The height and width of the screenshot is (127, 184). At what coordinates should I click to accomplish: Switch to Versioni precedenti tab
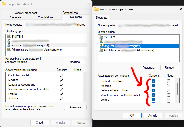[26, 13]
